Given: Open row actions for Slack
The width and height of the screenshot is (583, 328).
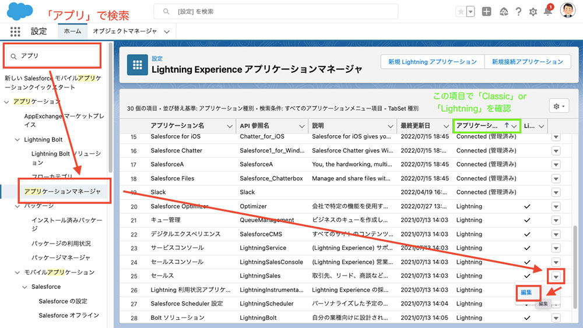Looking at the screenshot, I should pyautogui.click(x=556, y=192).
